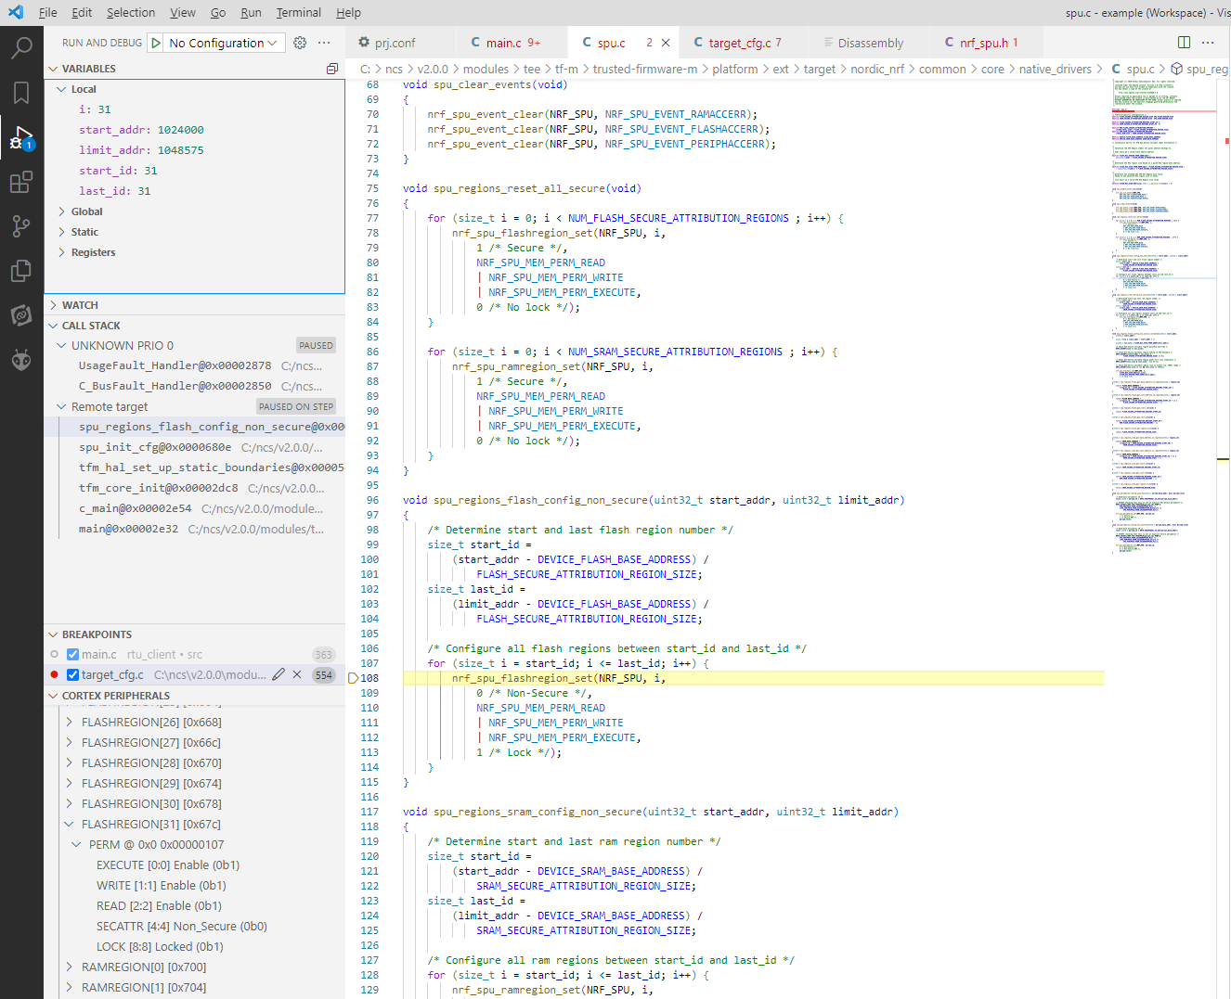Viewport: 1231px width, 999px height.
Task: Open the Terminal menu
Action: pyautogui.click(x=299, y=12)
